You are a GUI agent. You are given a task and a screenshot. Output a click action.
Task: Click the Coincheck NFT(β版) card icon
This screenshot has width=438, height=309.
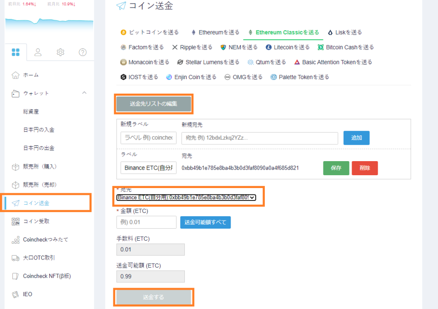click(x=16, y=277)
